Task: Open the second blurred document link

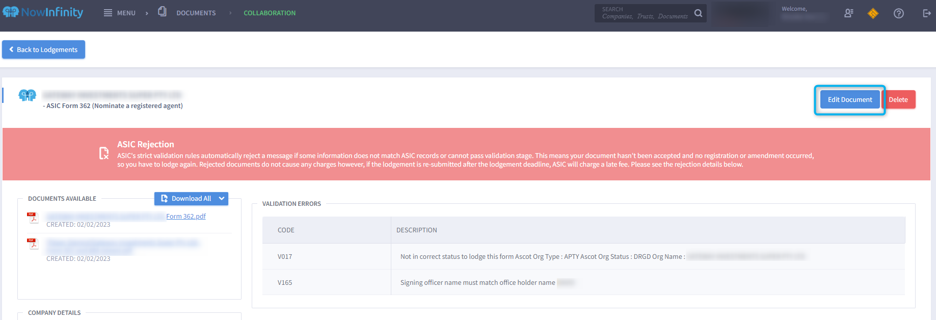Action: [122, 247]
